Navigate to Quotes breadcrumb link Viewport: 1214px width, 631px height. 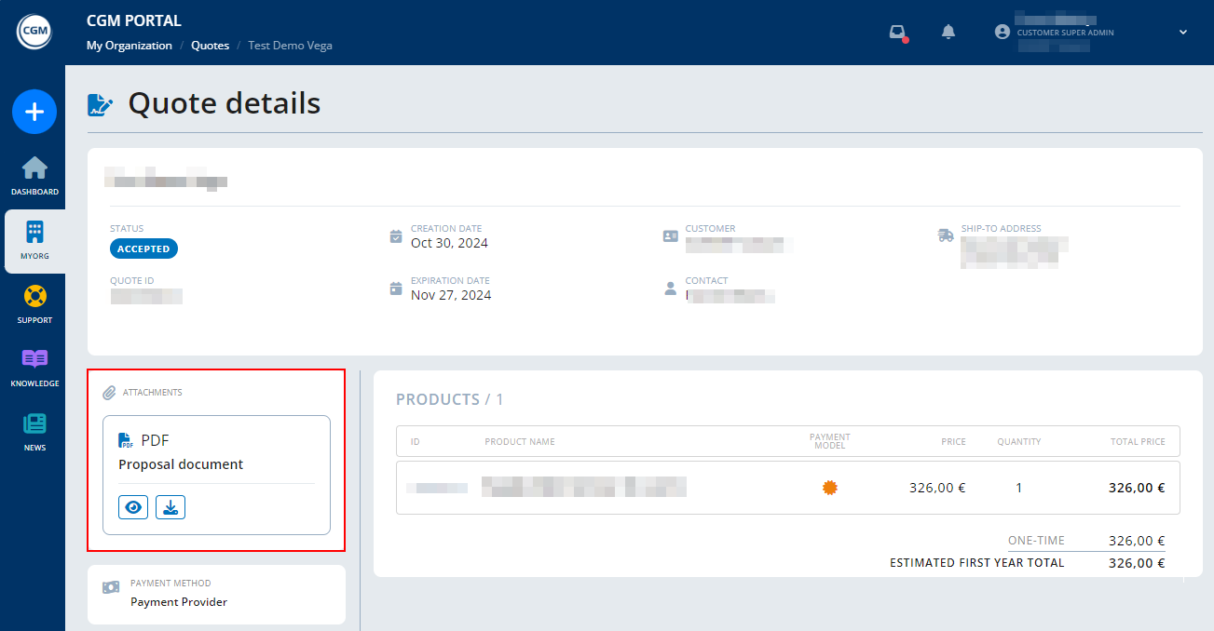210,46
